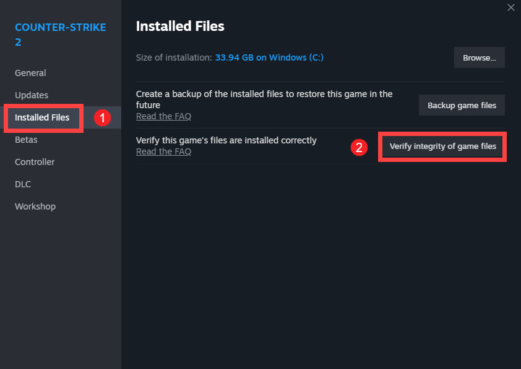Click the Verify this game's files description text
The width and height of the screenshot is (521, 369).
point(226,140)
